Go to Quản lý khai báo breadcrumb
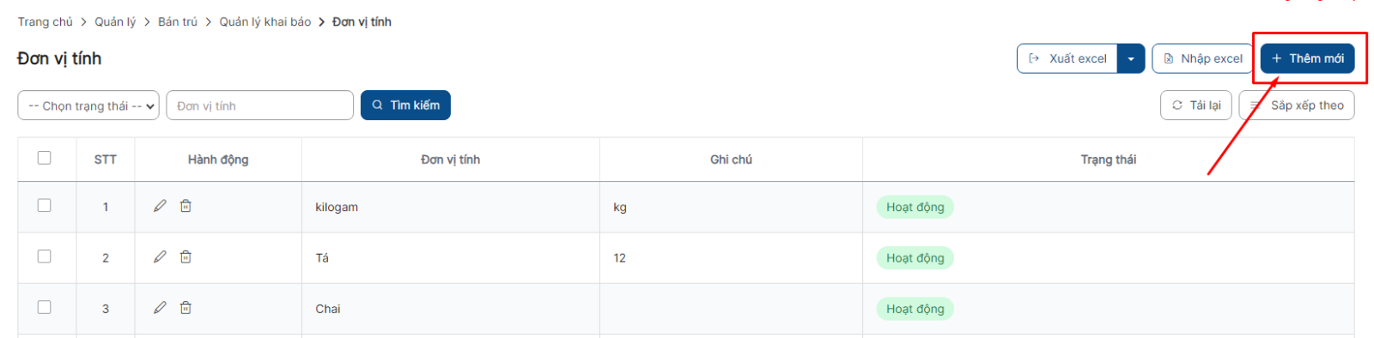Image resolution: width=1374 pixels, height=338 pixels. point(265,21)
